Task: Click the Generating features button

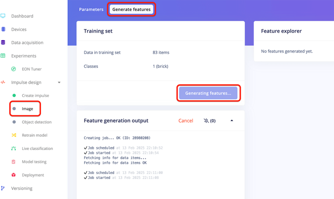Action: 208,93
